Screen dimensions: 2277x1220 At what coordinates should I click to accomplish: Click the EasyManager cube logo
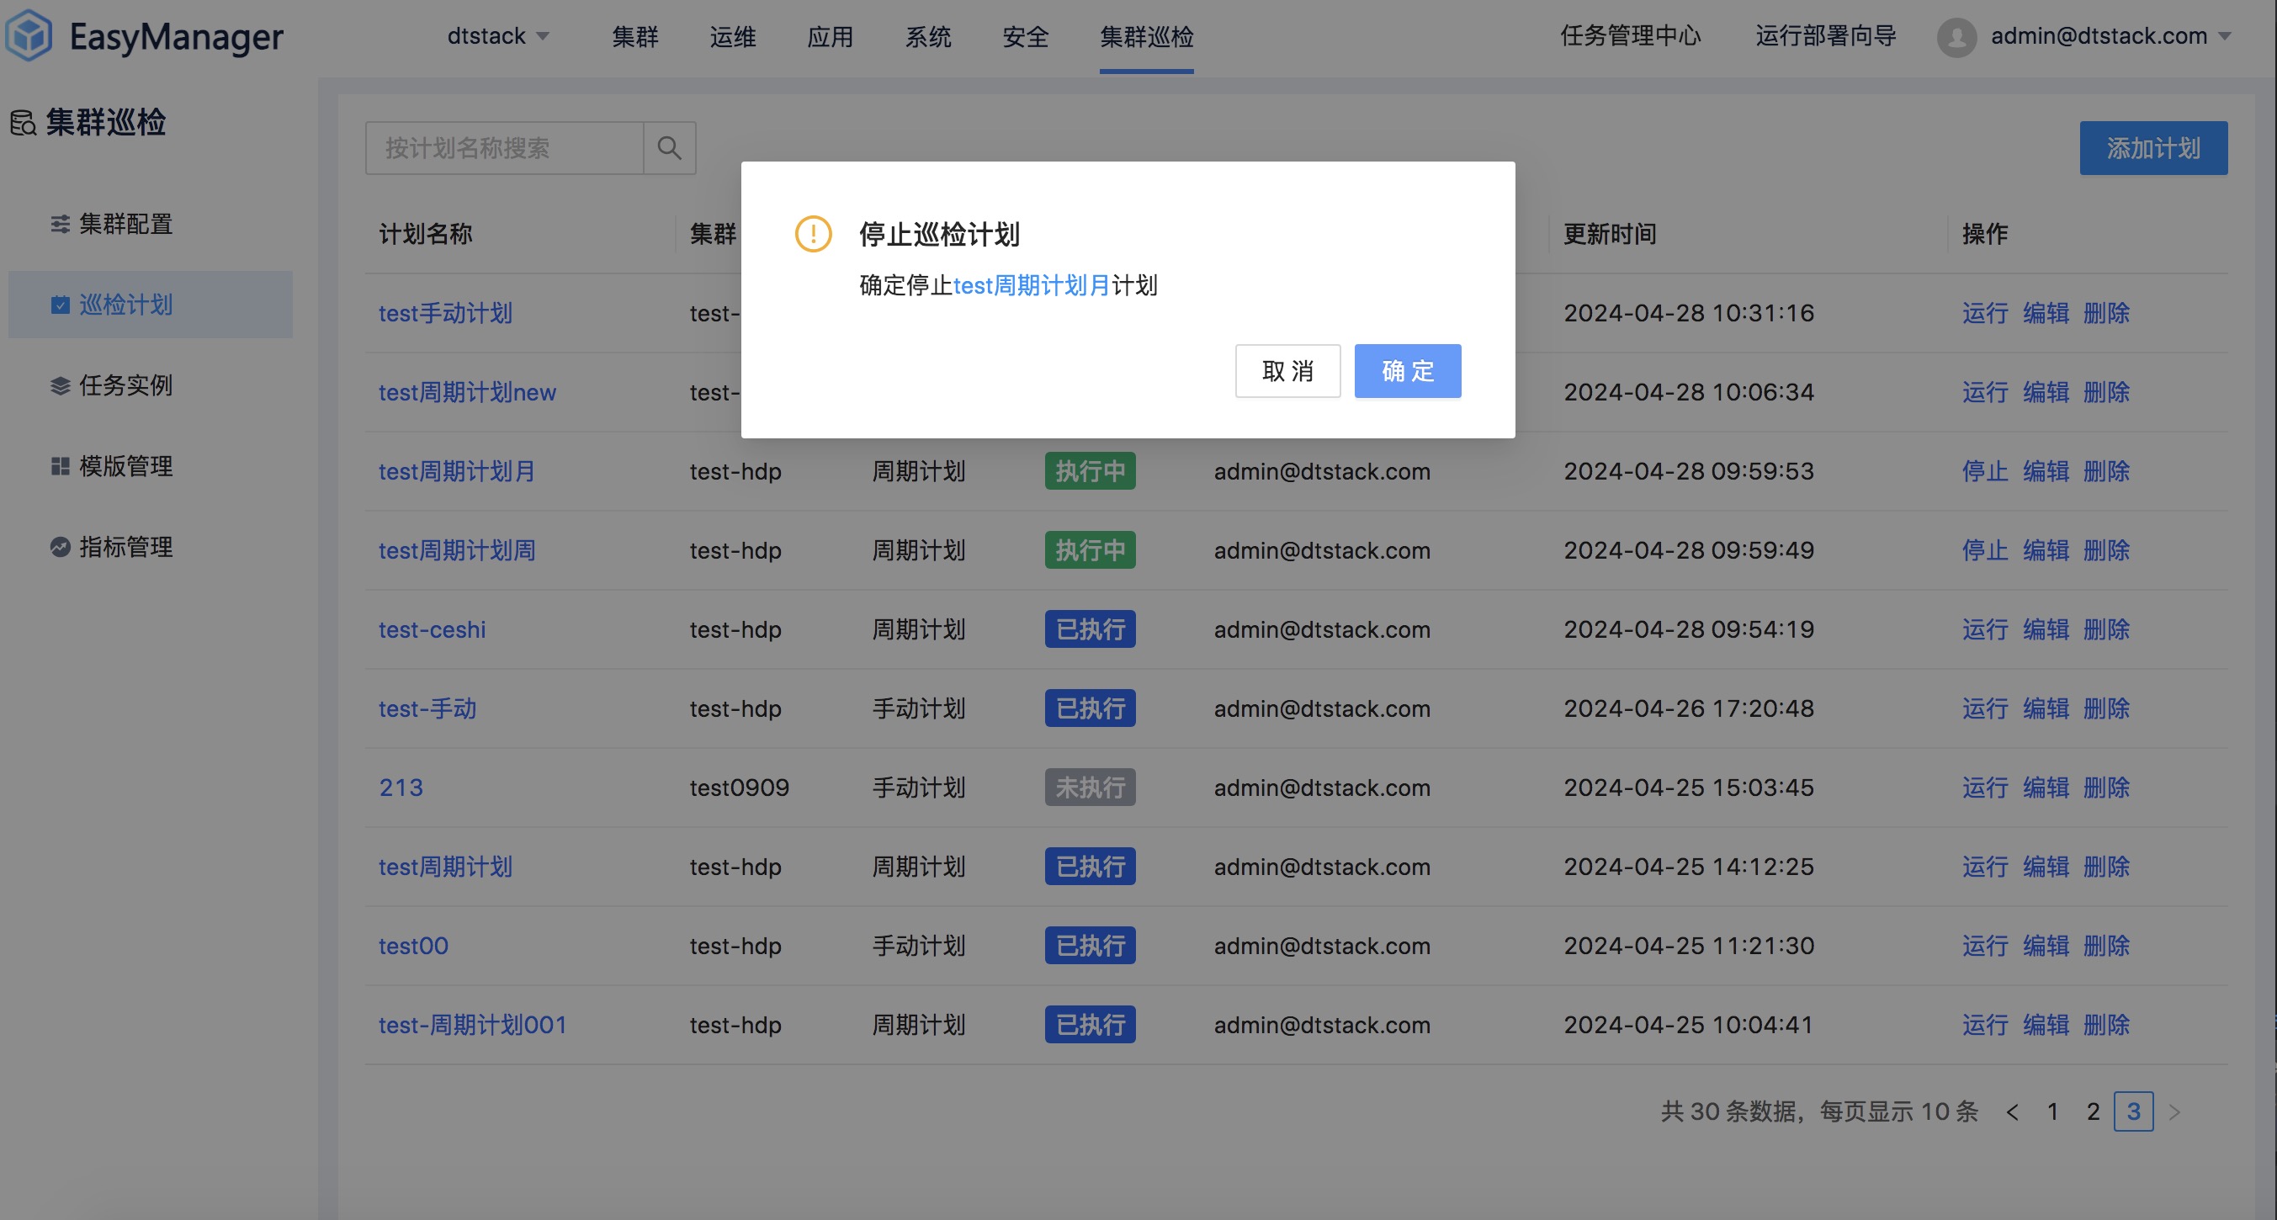click(x=29, y=35)
